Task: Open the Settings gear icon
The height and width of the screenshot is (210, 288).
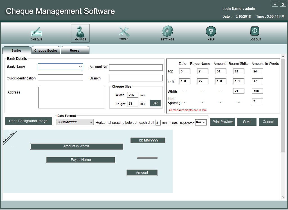Action: (x=167, y=31)
